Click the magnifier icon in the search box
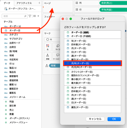Viewport: 127px width, 128px height. pyautogui.click(x=25, y=16)
